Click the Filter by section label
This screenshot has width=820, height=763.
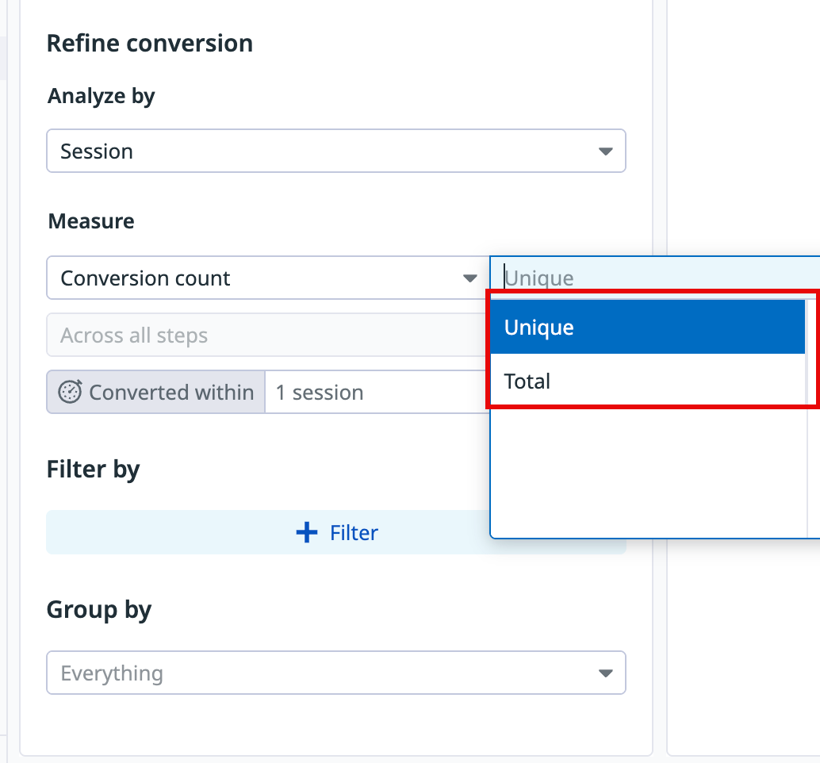[93, 470]
